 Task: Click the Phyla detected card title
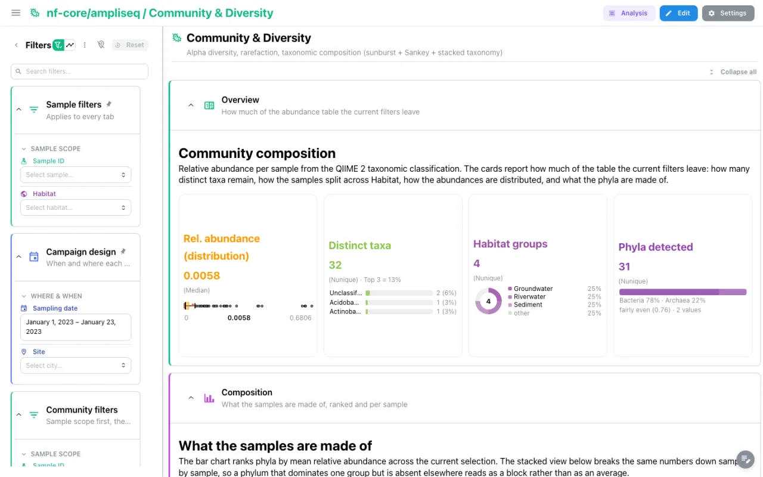[x=656, y=247]
